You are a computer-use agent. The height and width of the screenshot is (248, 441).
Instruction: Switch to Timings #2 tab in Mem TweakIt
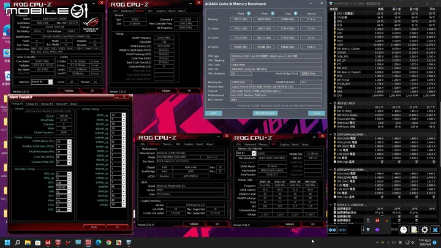tap(32, 103)
